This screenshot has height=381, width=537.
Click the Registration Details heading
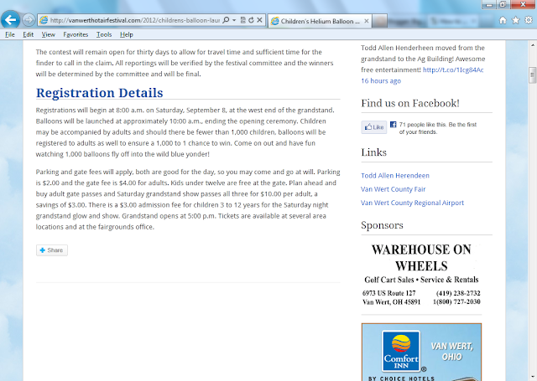point(99,93)
